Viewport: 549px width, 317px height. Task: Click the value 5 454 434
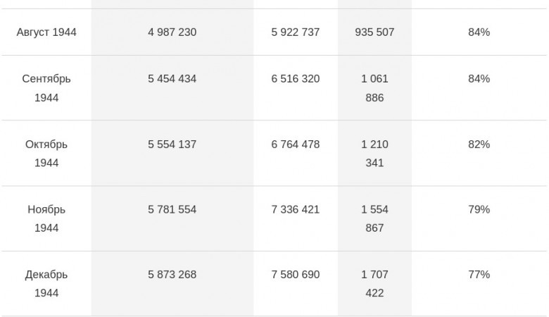coord(172,79)
